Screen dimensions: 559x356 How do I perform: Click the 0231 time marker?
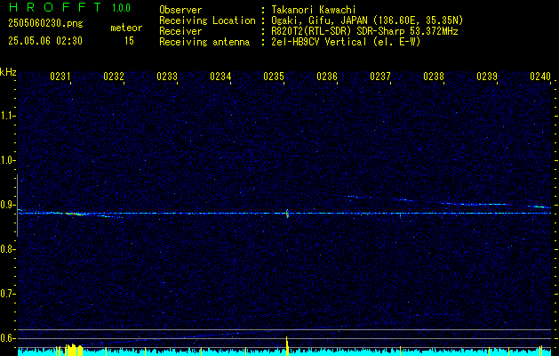(60, 77)
